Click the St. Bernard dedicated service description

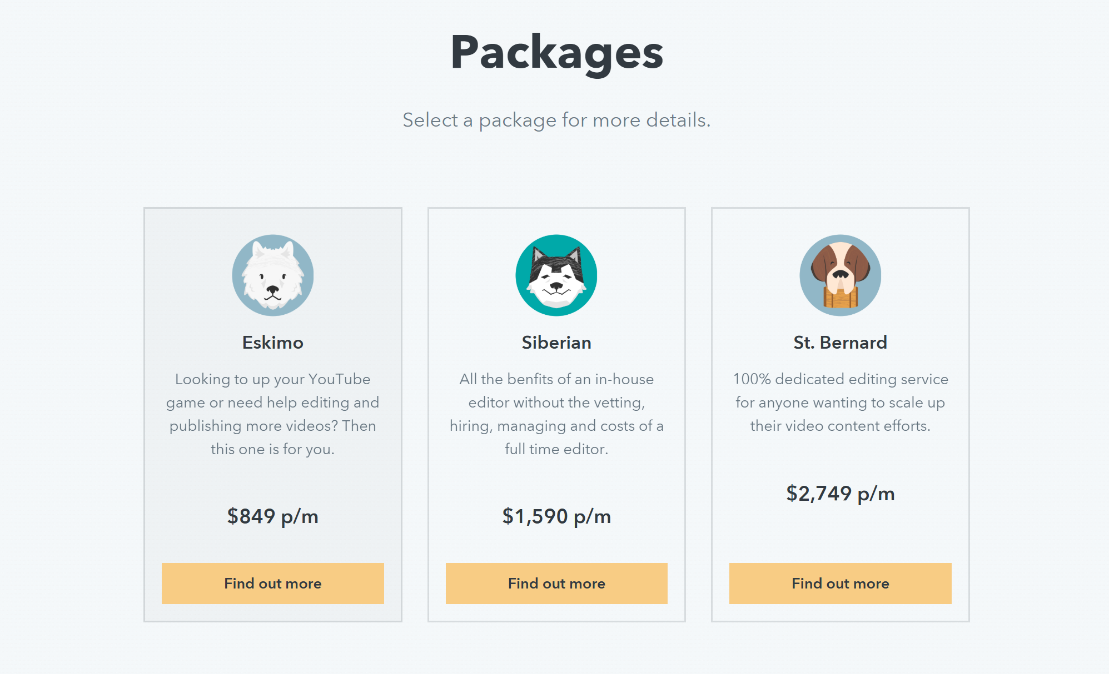click(840, 403)
